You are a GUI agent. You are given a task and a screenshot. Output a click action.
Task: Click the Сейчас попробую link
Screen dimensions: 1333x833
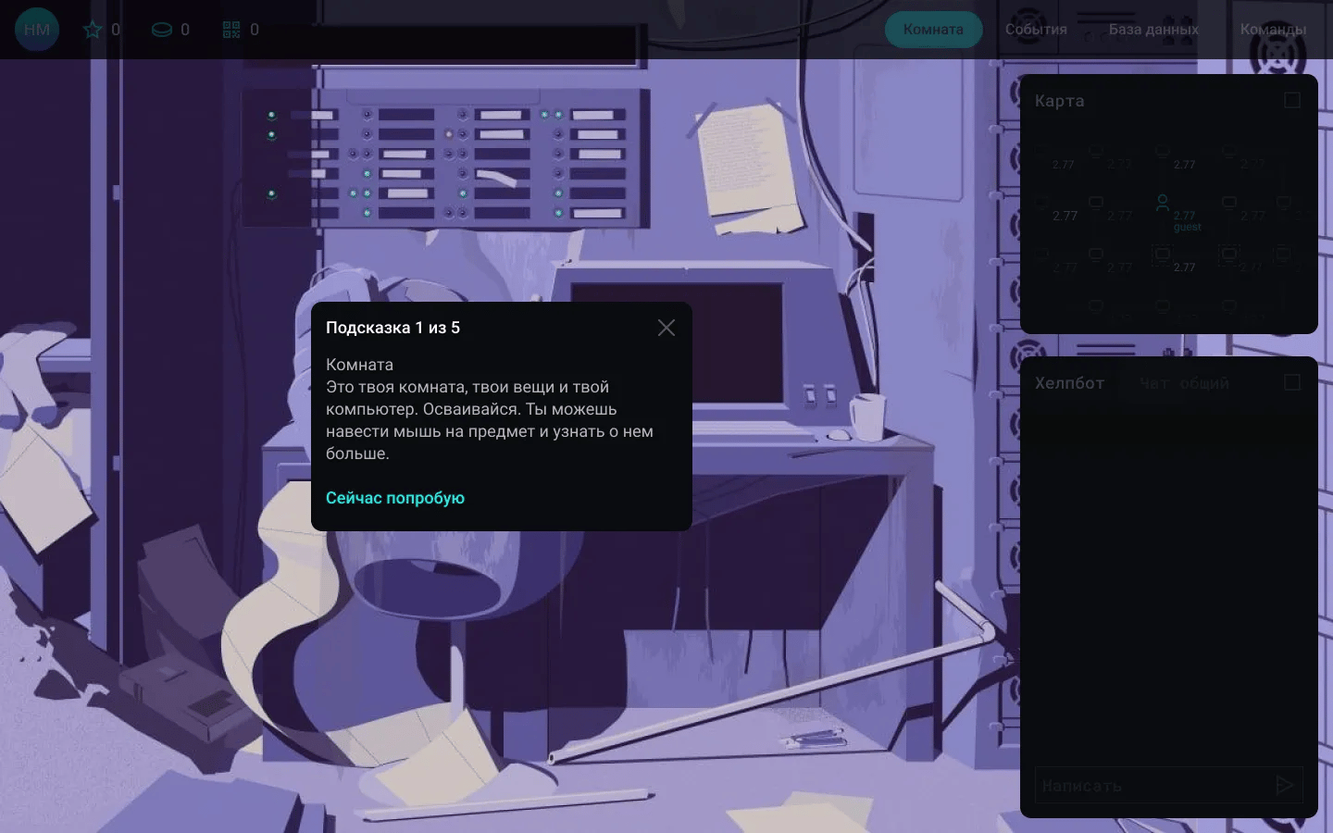(x=395, y=498)
